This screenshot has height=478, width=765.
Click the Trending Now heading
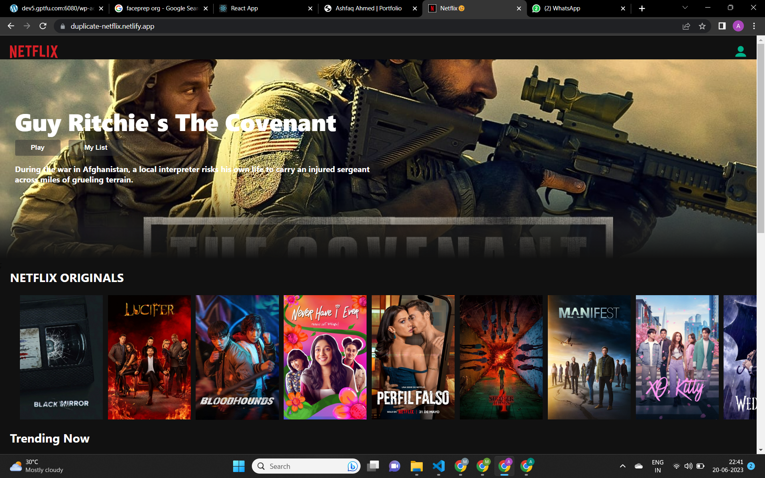pyautogui.click(x=50, y=438)
